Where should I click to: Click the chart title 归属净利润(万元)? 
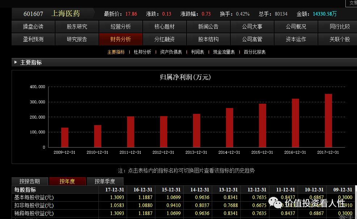(185, 77)
